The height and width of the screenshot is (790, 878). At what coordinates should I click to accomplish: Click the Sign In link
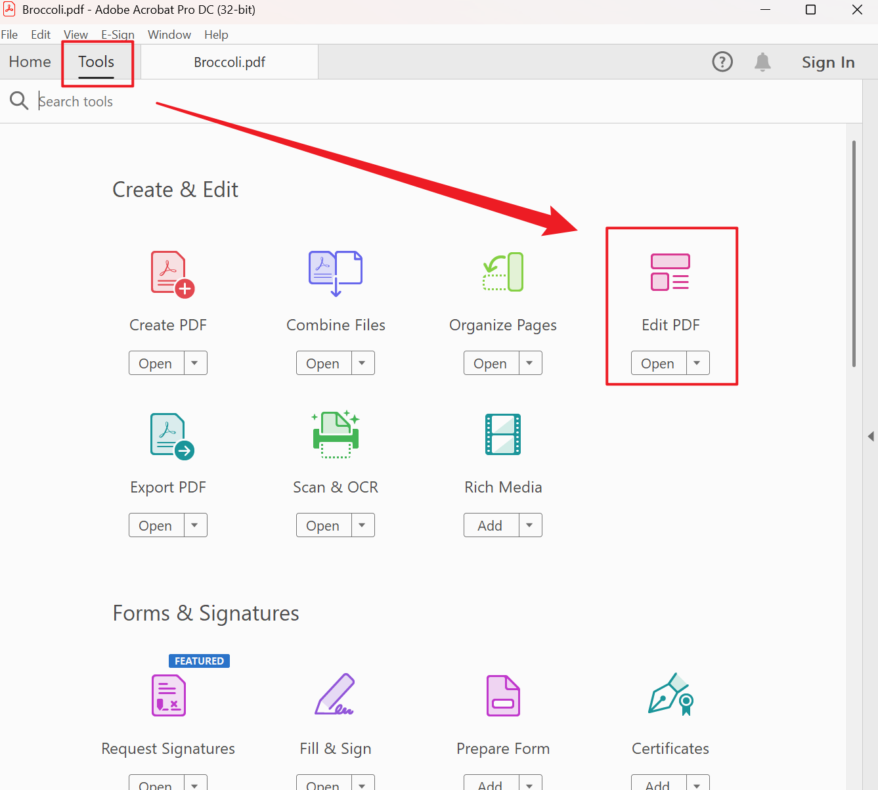pyautogui.click(x=828, y=62)
